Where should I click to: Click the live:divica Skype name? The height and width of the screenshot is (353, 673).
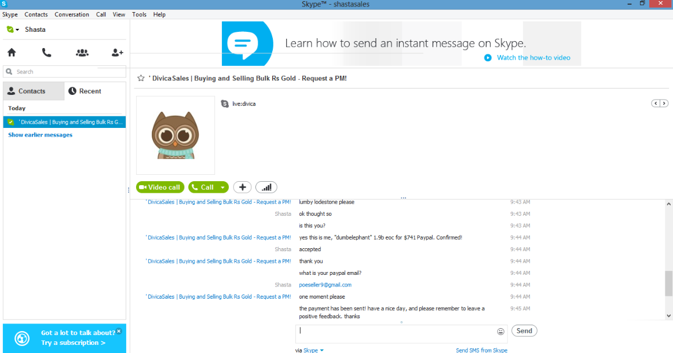(244, 104)
